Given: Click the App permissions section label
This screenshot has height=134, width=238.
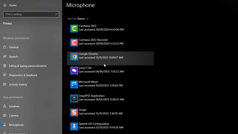Looking at the screenshot, I should pos(13,97).
